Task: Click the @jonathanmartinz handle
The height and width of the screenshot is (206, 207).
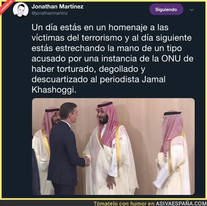Action: 49,13
